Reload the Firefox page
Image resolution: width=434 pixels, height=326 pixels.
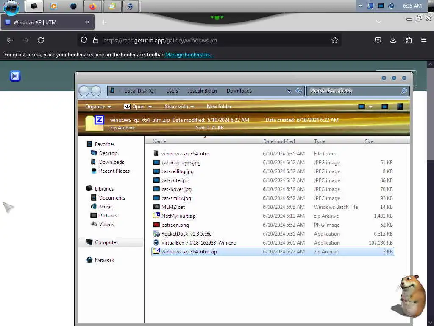tap(41, 40)
